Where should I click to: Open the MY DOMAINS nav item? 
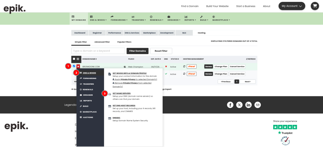click(79, 19)
